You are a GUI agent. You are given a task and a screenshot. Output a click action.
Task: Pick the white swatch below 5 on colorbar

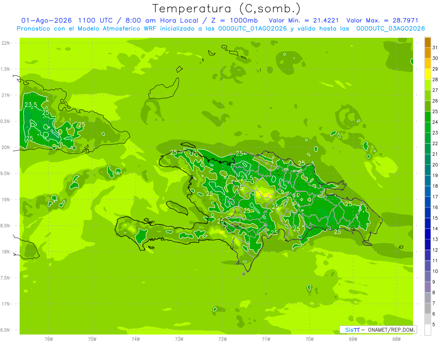tap(428, 330)
